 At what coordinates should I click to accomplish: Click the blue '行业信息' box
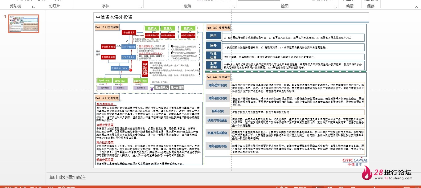[x=214, y=55]
